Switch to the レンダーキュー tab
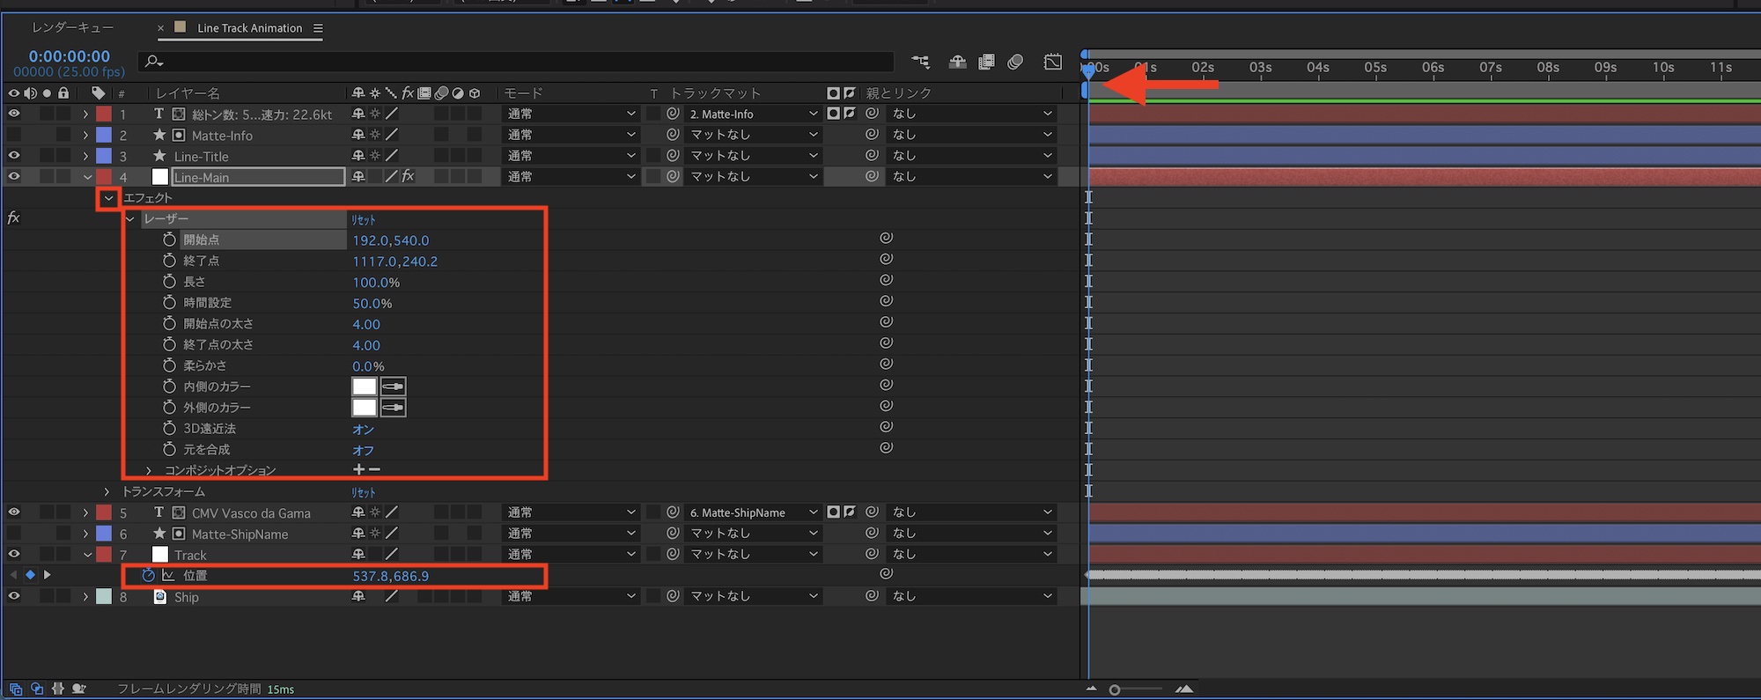The image size is (1761, 700). (x=72, y=28)
